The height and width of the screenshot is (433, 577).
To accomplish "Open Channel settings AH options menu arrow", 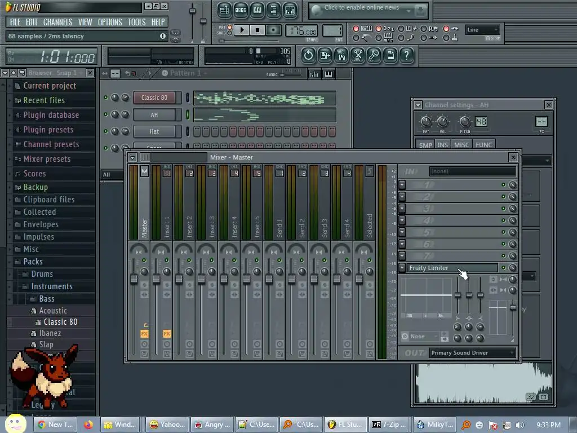I will (x=418, y=105).
